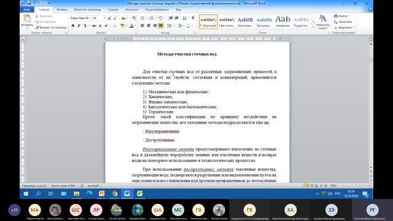Open the font color dropdown arrow

coord(136,26)
